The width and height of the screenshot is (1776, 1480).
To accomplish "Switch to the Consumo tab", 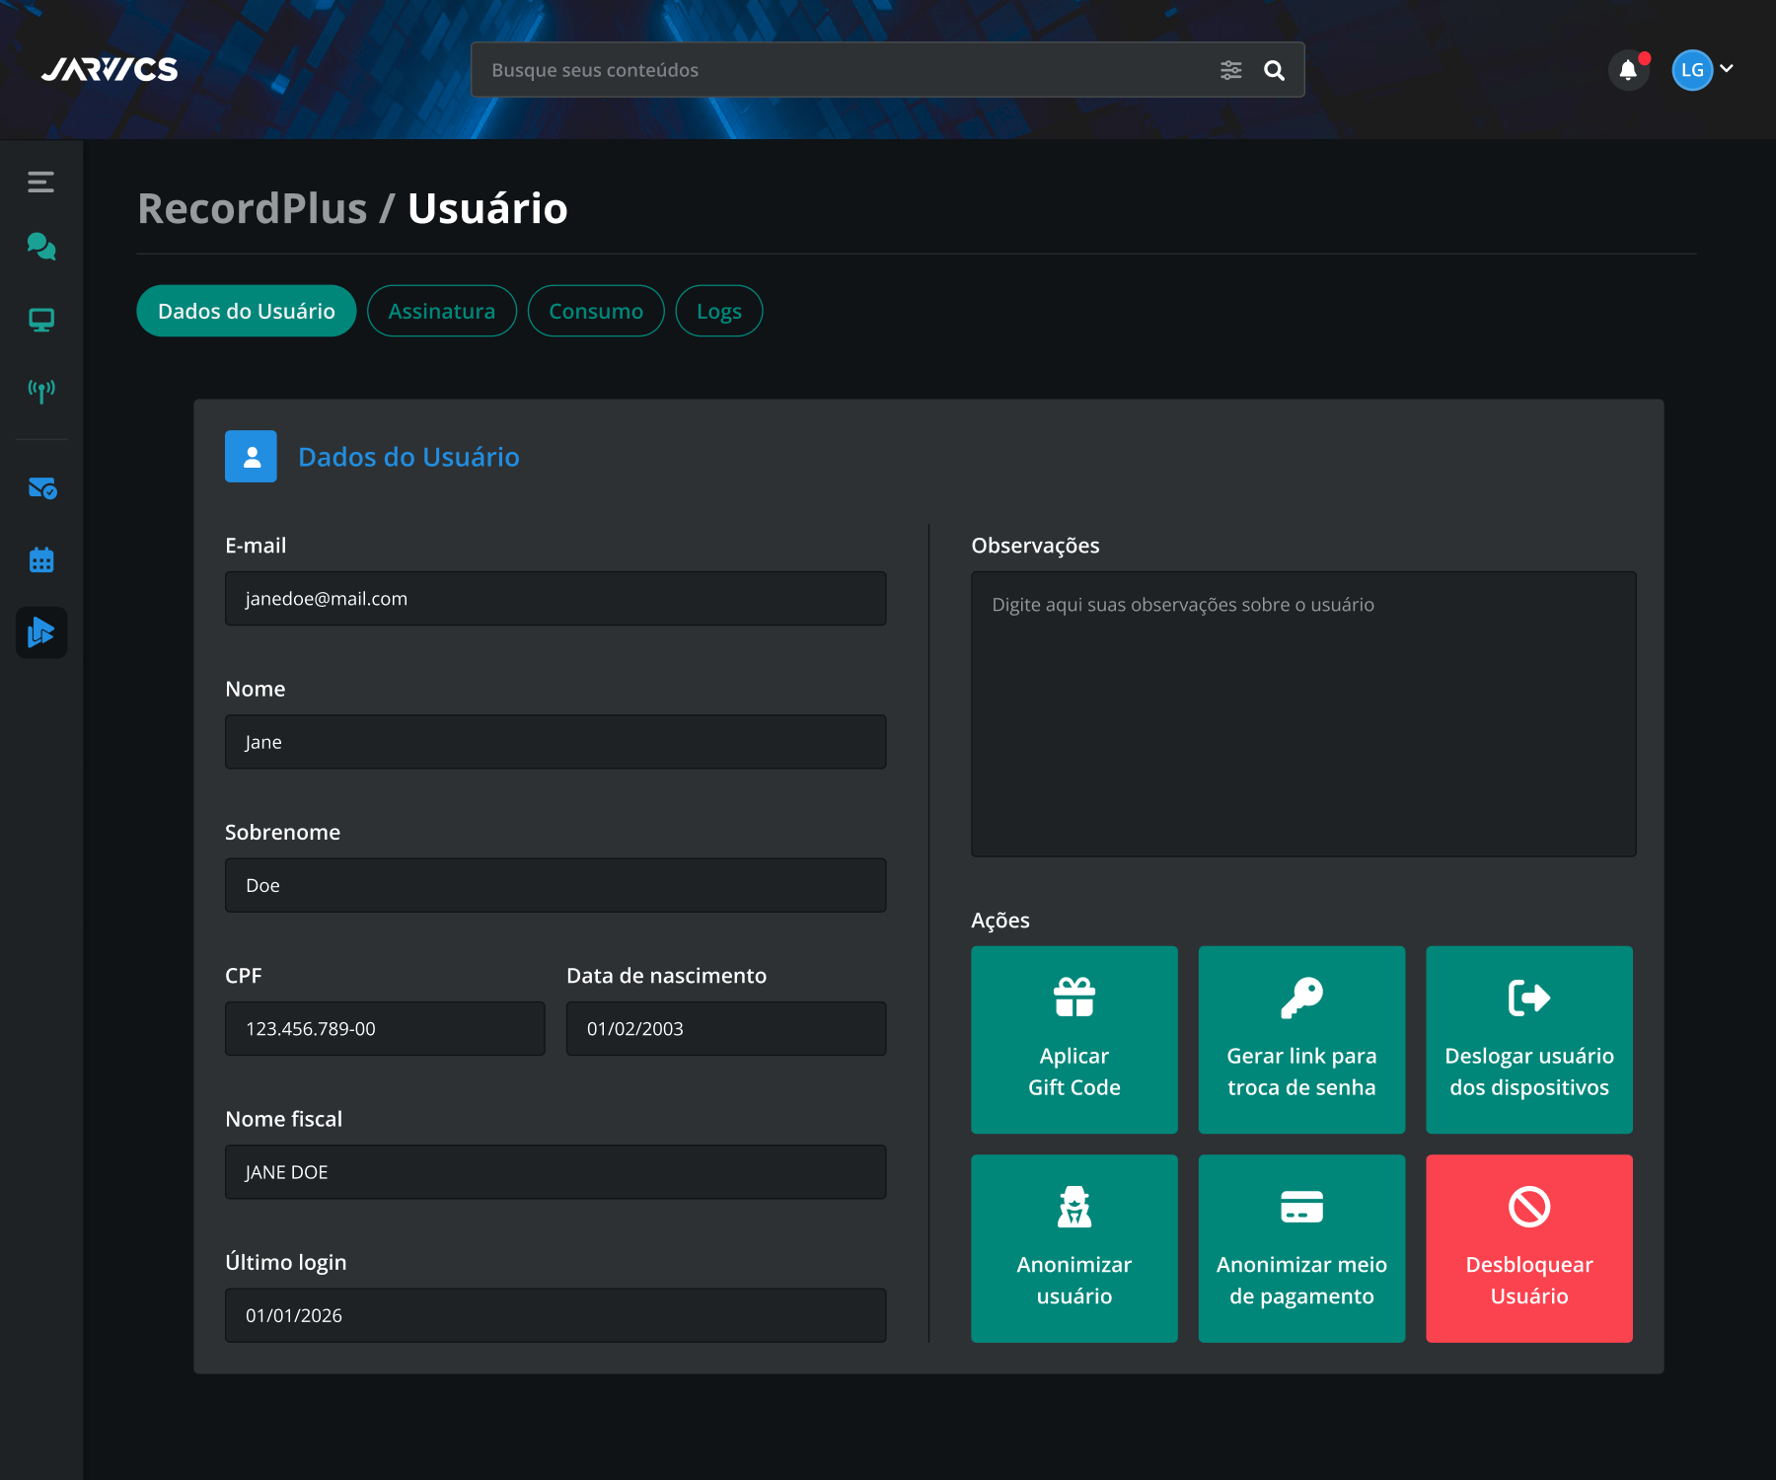I will click(596, 311).
